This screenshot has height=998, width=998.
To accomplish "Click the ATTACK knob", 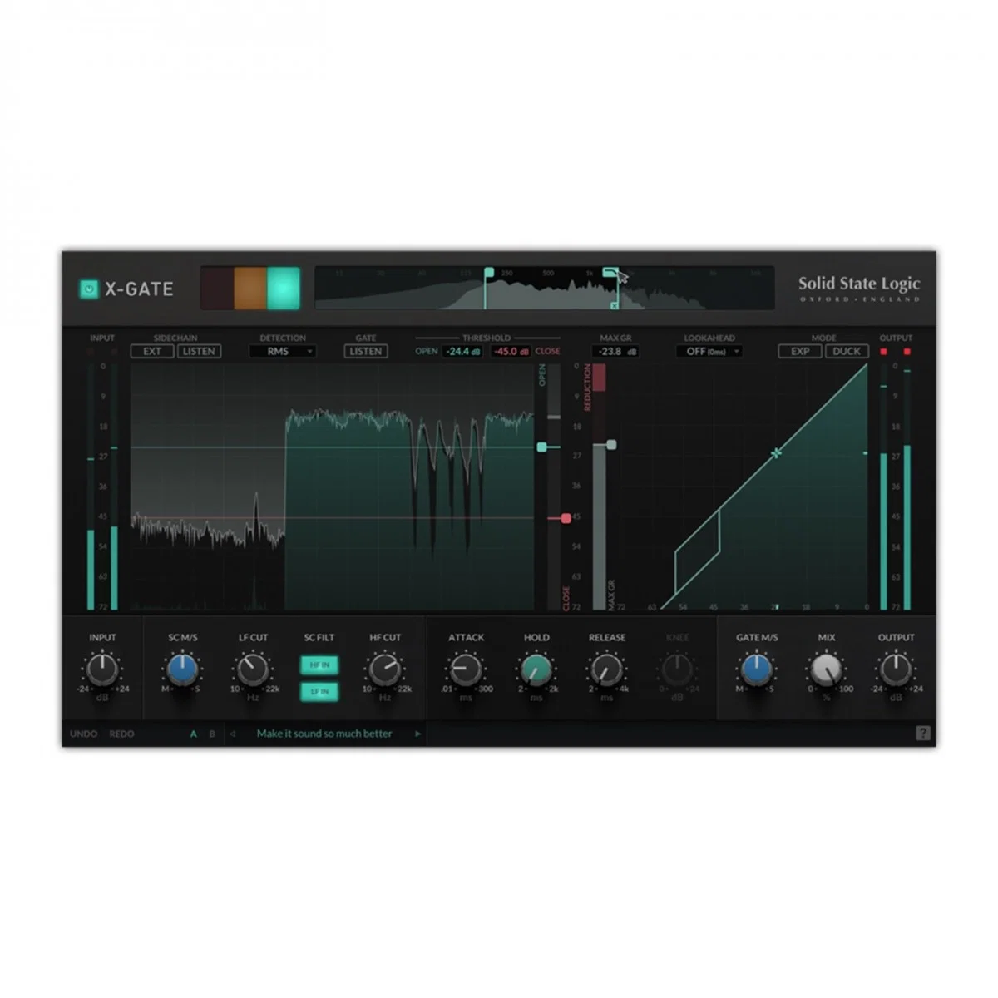I will pos(466,669).
